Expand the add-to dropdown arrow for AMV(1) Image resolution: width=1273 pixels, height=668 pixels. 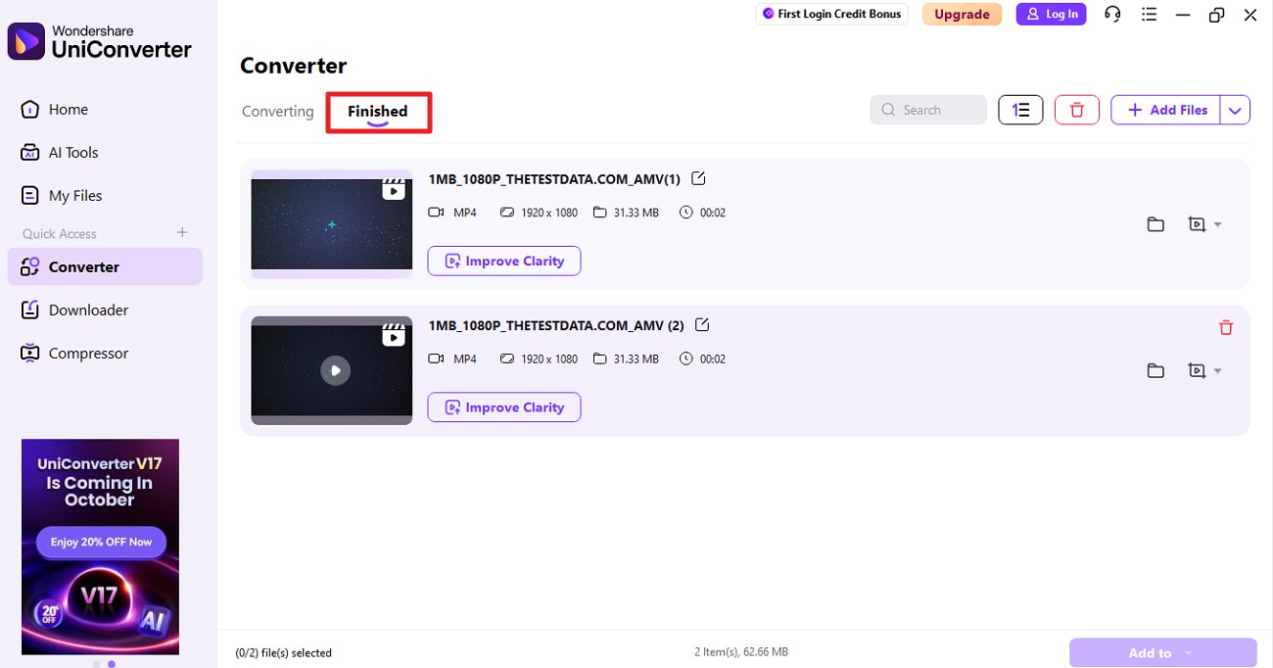click(x=1218, y=224)
